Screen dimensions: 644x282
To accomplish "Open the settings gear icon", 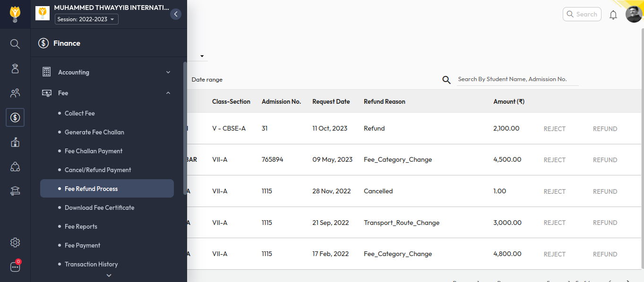I will [x=15, y=242].
